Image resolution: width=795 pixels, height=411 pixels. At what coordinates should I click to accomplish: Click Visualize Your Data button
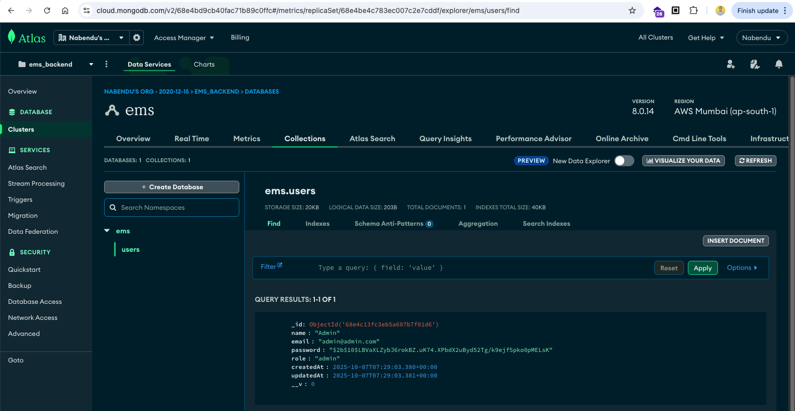click(683, 161)
